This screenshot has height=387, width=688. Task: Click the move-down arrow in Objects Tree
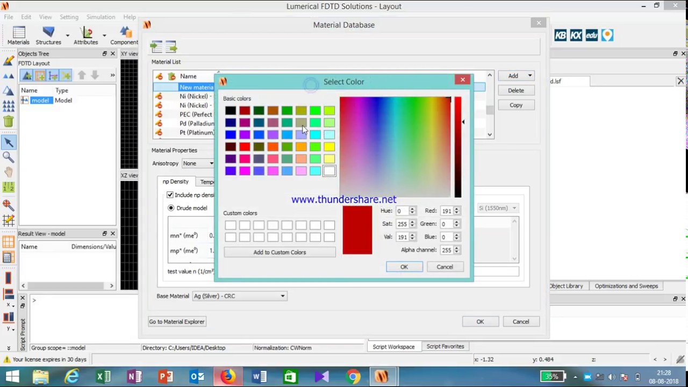pyautogui.click(x=95, y=75)
